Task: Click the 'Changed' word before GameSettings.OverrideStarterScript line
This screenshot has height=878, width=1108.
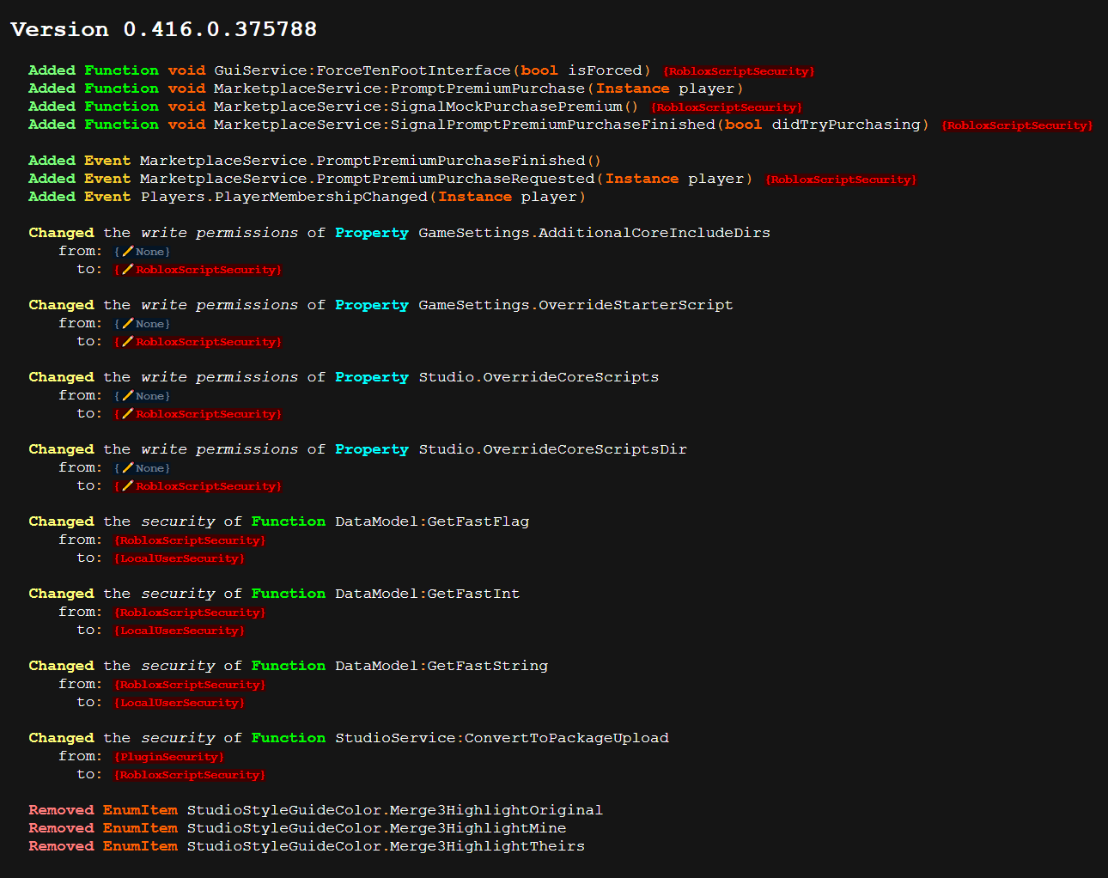Action: tap(61, 305)
